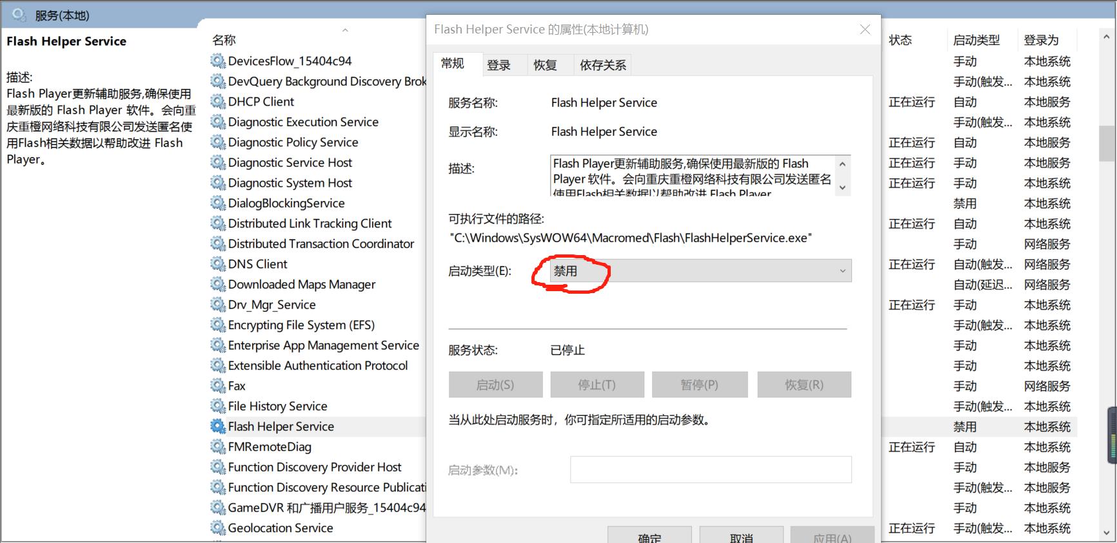The height and width of the screenshot is (543, 1117).
Task: Click the 启动(S) button
Action: 495,385
